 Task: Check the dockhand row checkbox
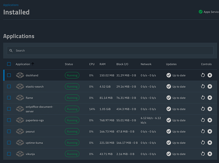9,75
